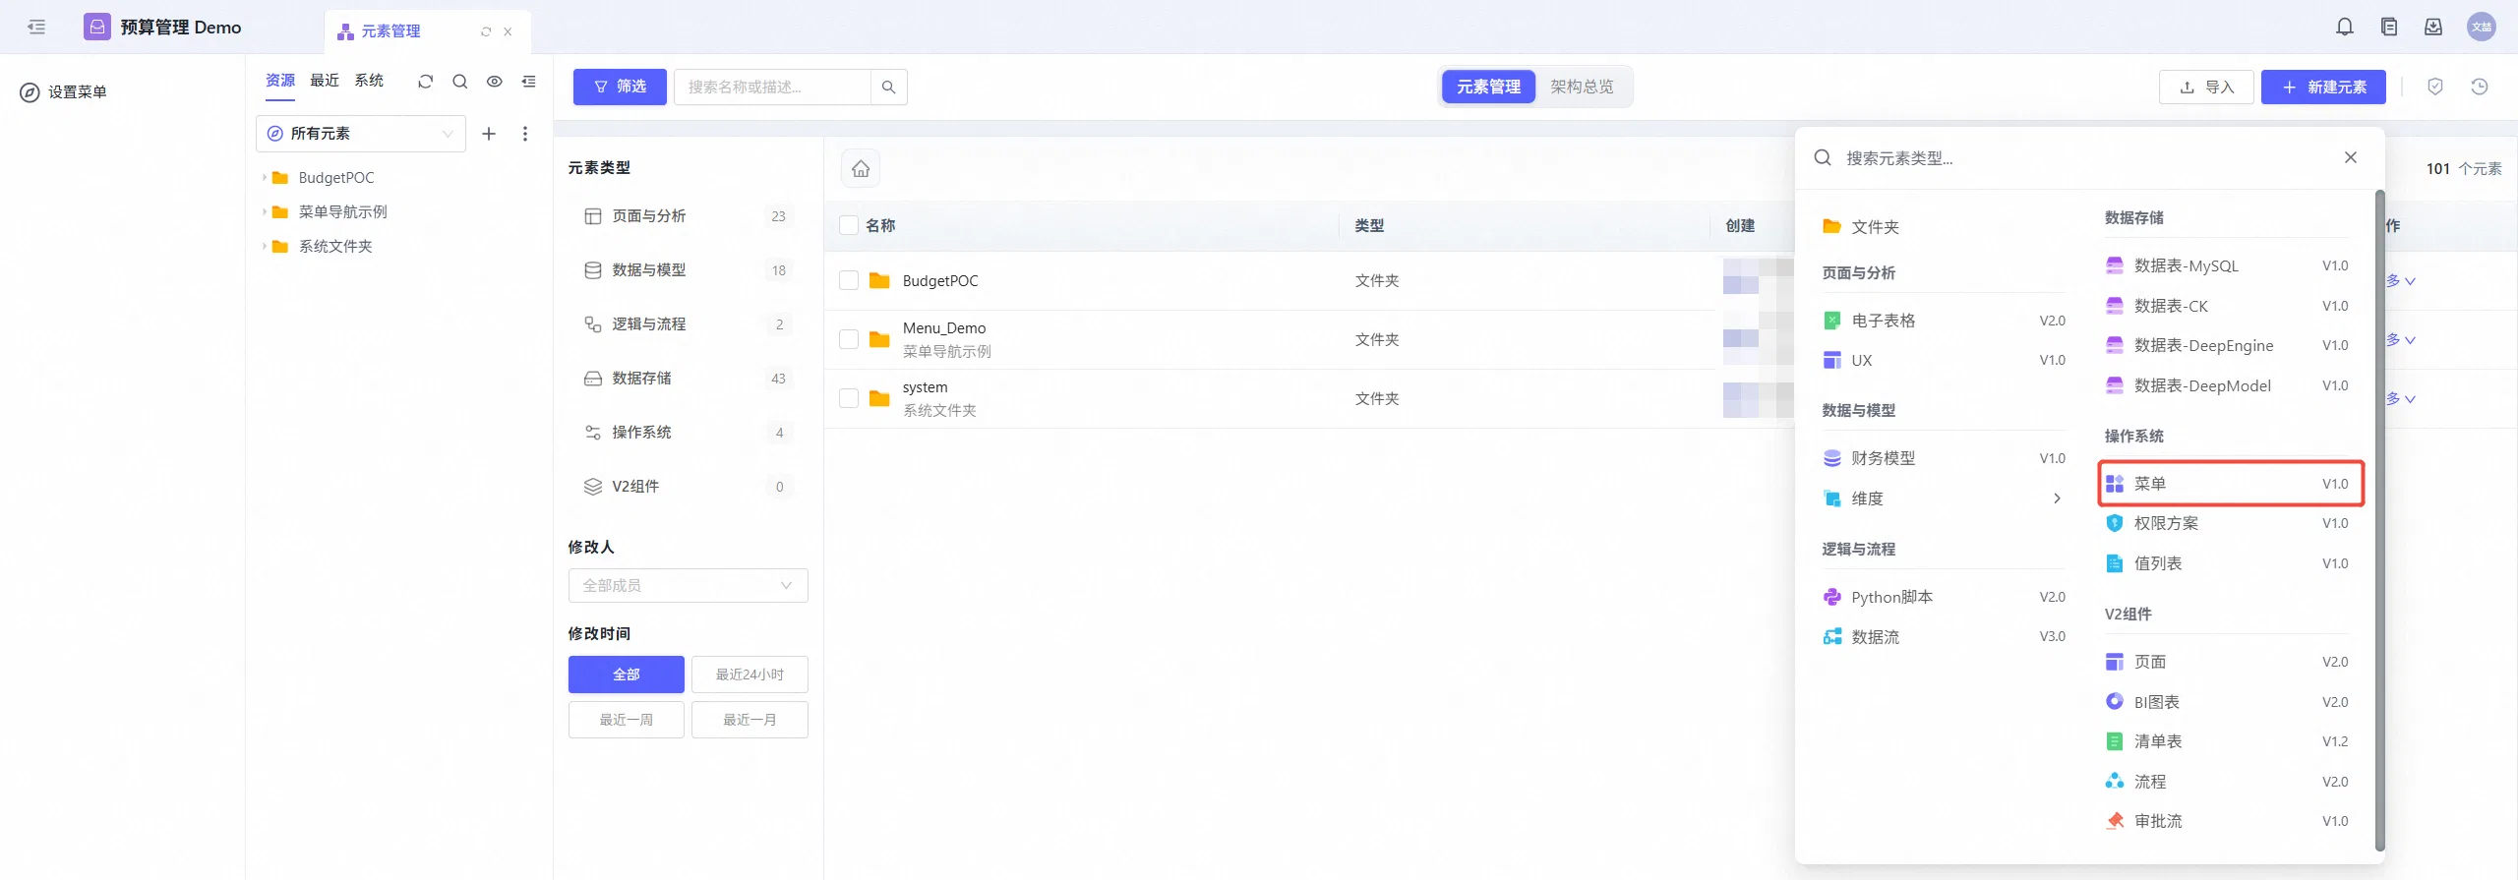Viewport: 2518px width, 880px height.
Task: Check the BudgetPOC row checkbox
Action: point(849,281)
